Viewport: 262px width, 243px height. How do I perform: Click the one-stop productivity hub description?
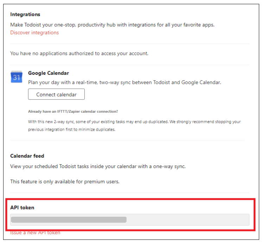point(112,25)
